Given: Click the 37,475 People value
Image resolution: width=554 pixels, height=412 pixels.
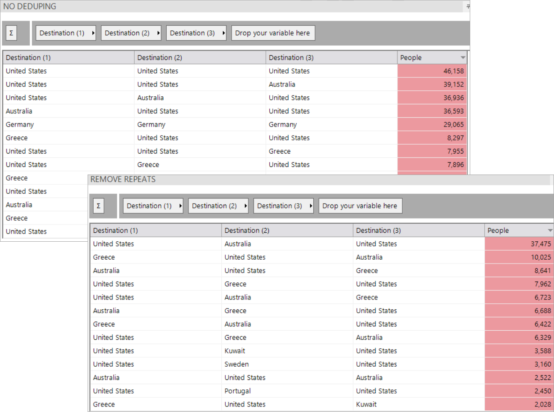Looking at the screenshot, I should [x=541, y=244].
